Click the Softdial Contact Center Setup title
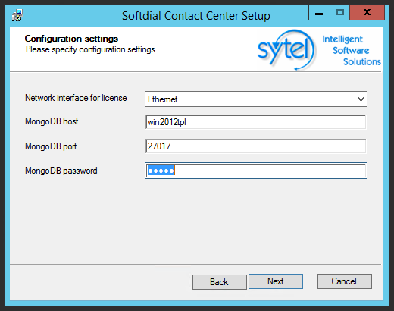Image resolution: width=394 pixels, height=311 pixels. coord(196,16)
